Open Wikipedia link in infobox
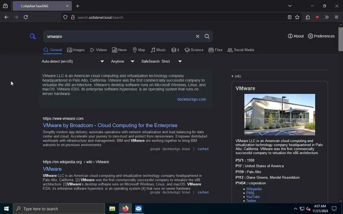The height and width of the screenshot is (214, 343). pos(254,189)
